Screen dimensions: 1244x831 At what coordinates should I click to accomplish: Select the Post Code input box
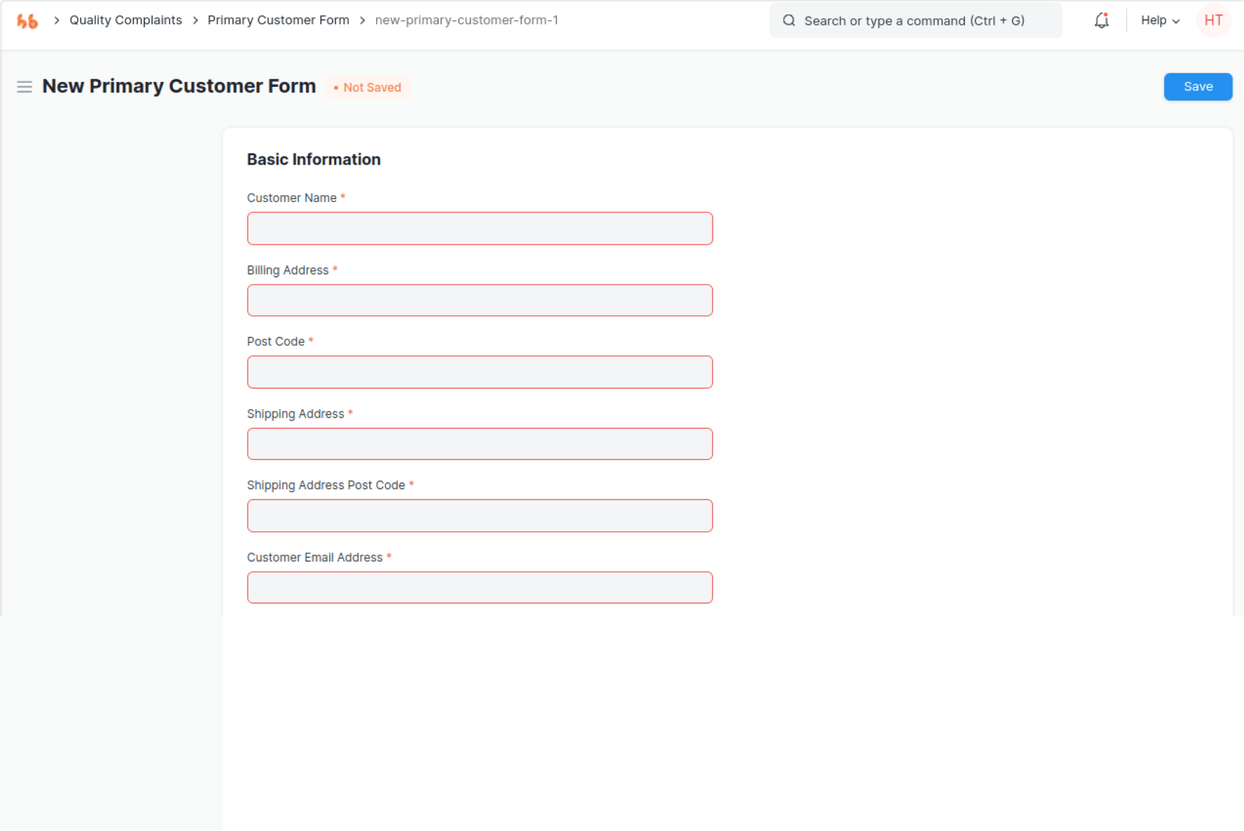pos(479,372)
